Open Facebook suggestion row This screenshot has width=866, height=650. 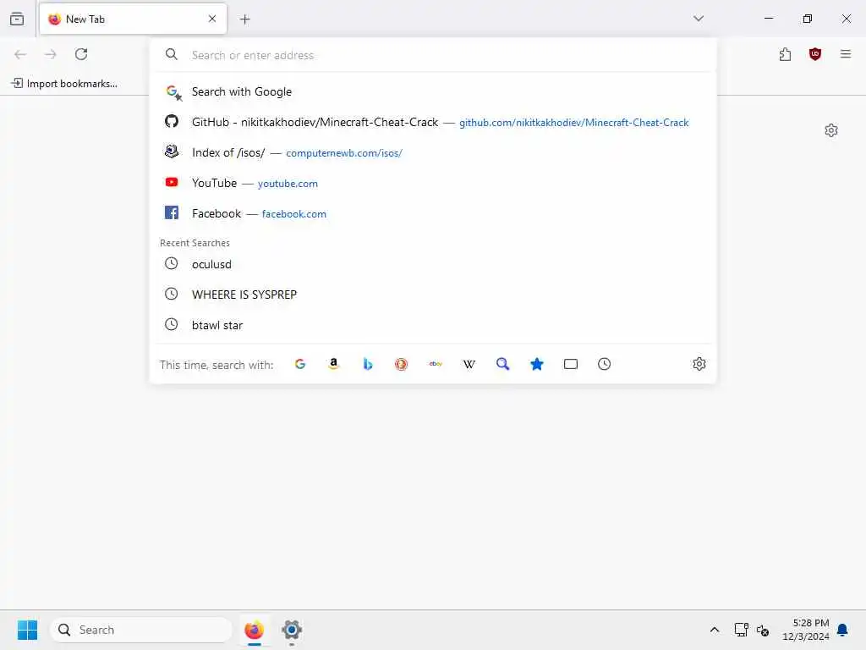(432, 213)
